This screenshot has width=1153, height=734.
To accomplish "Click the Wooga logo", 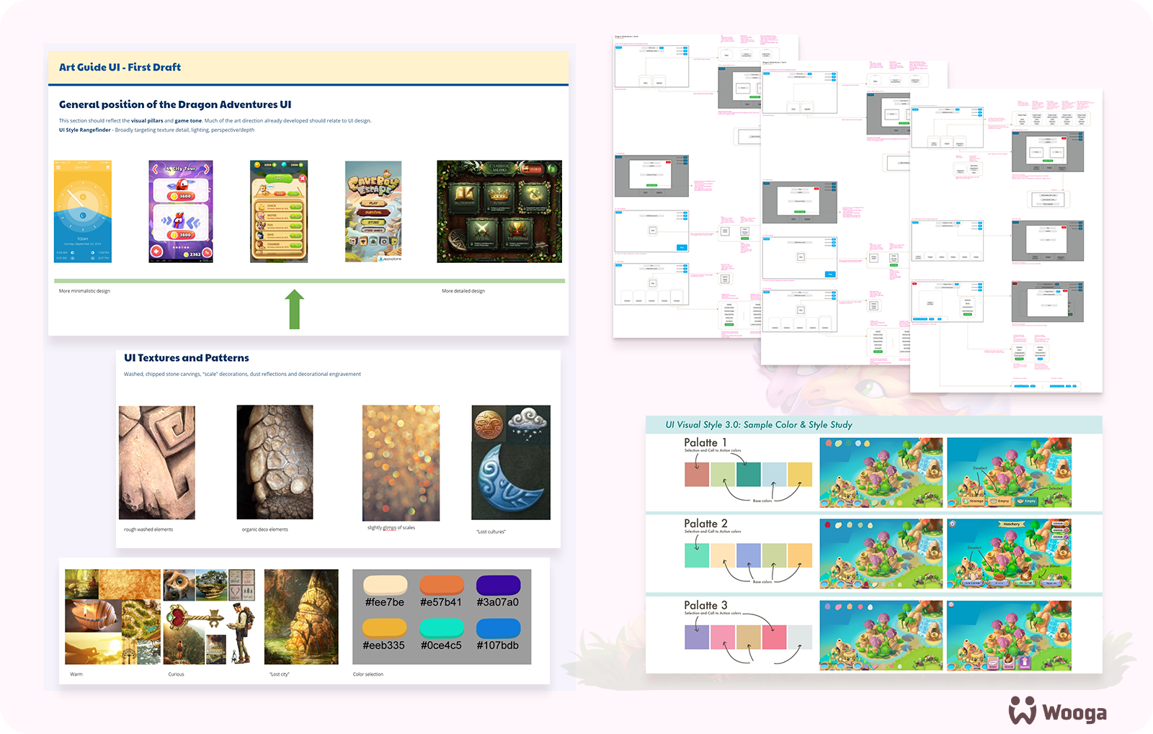I will click(x=1057, y=710).
